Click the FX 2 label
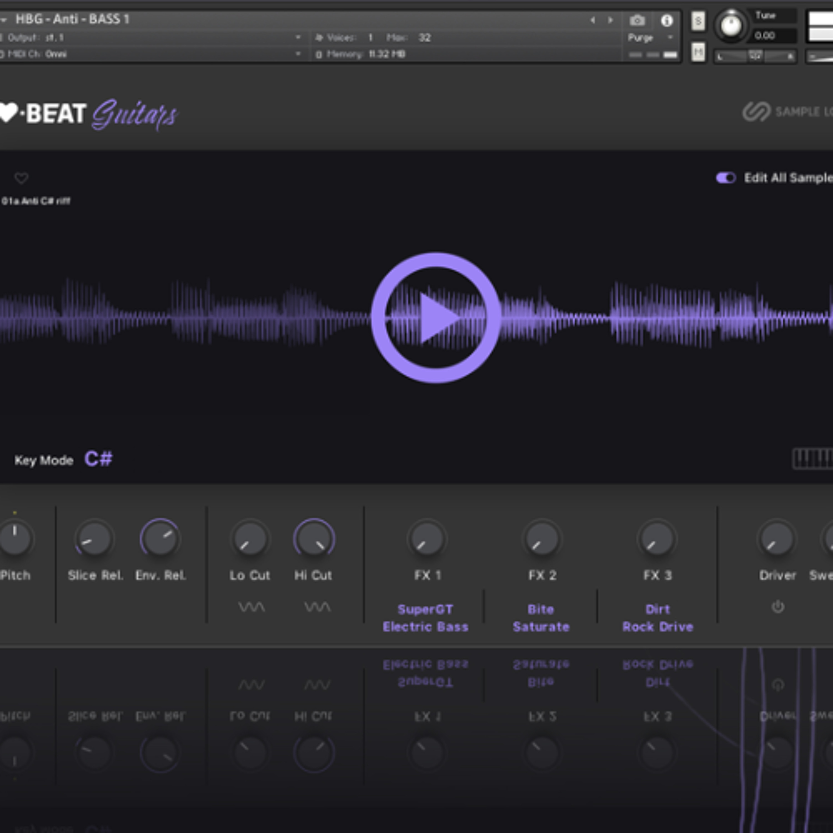833x833 pixels. tap(542, 576)
